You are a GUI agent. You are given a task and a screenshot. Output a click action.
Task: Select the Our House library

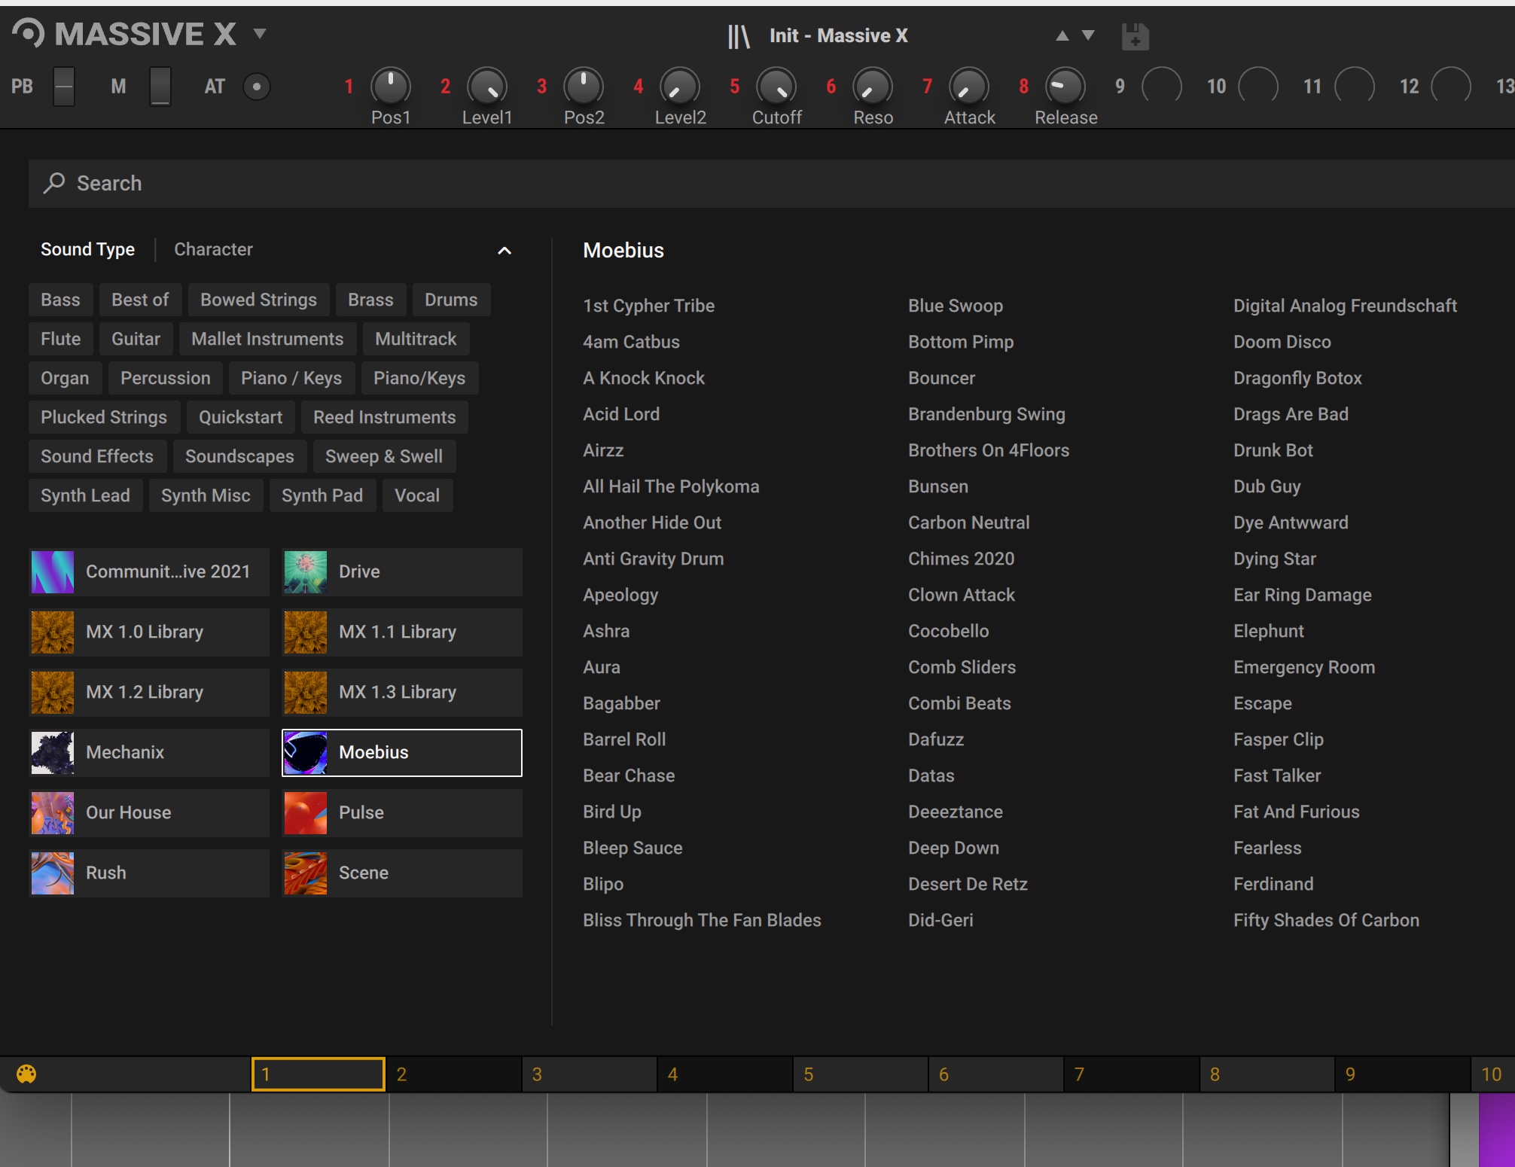coord(149,813)
